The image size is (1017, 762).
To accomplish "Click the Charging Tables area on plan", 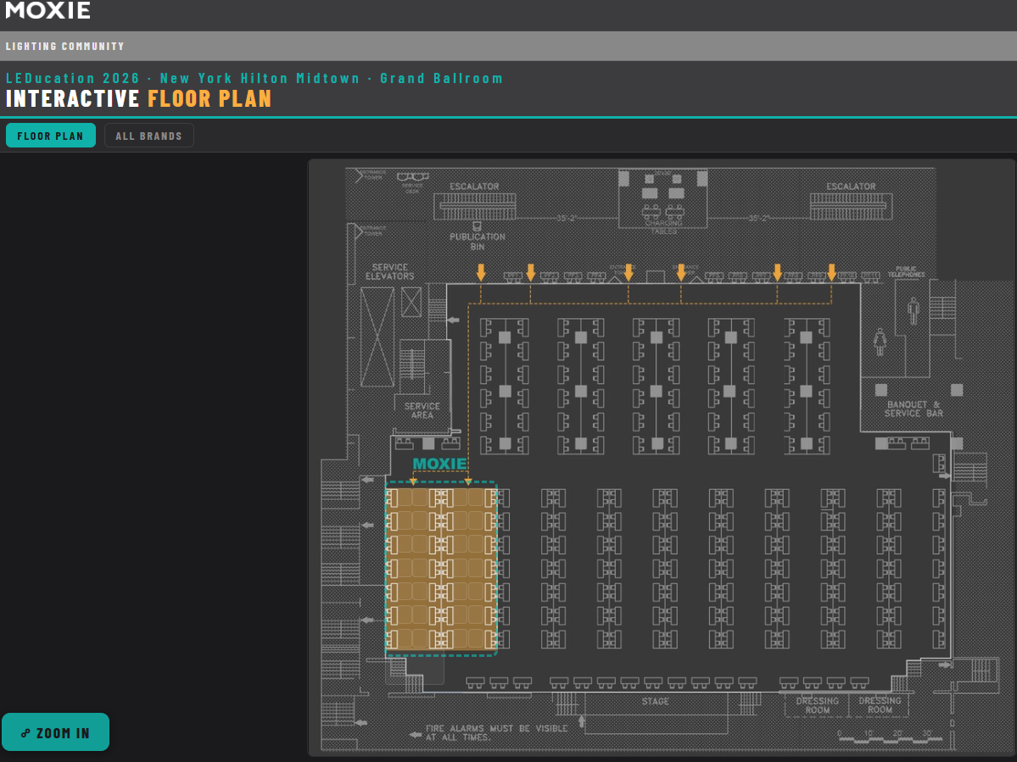I will pyautogui.click(x=662, y=199).
